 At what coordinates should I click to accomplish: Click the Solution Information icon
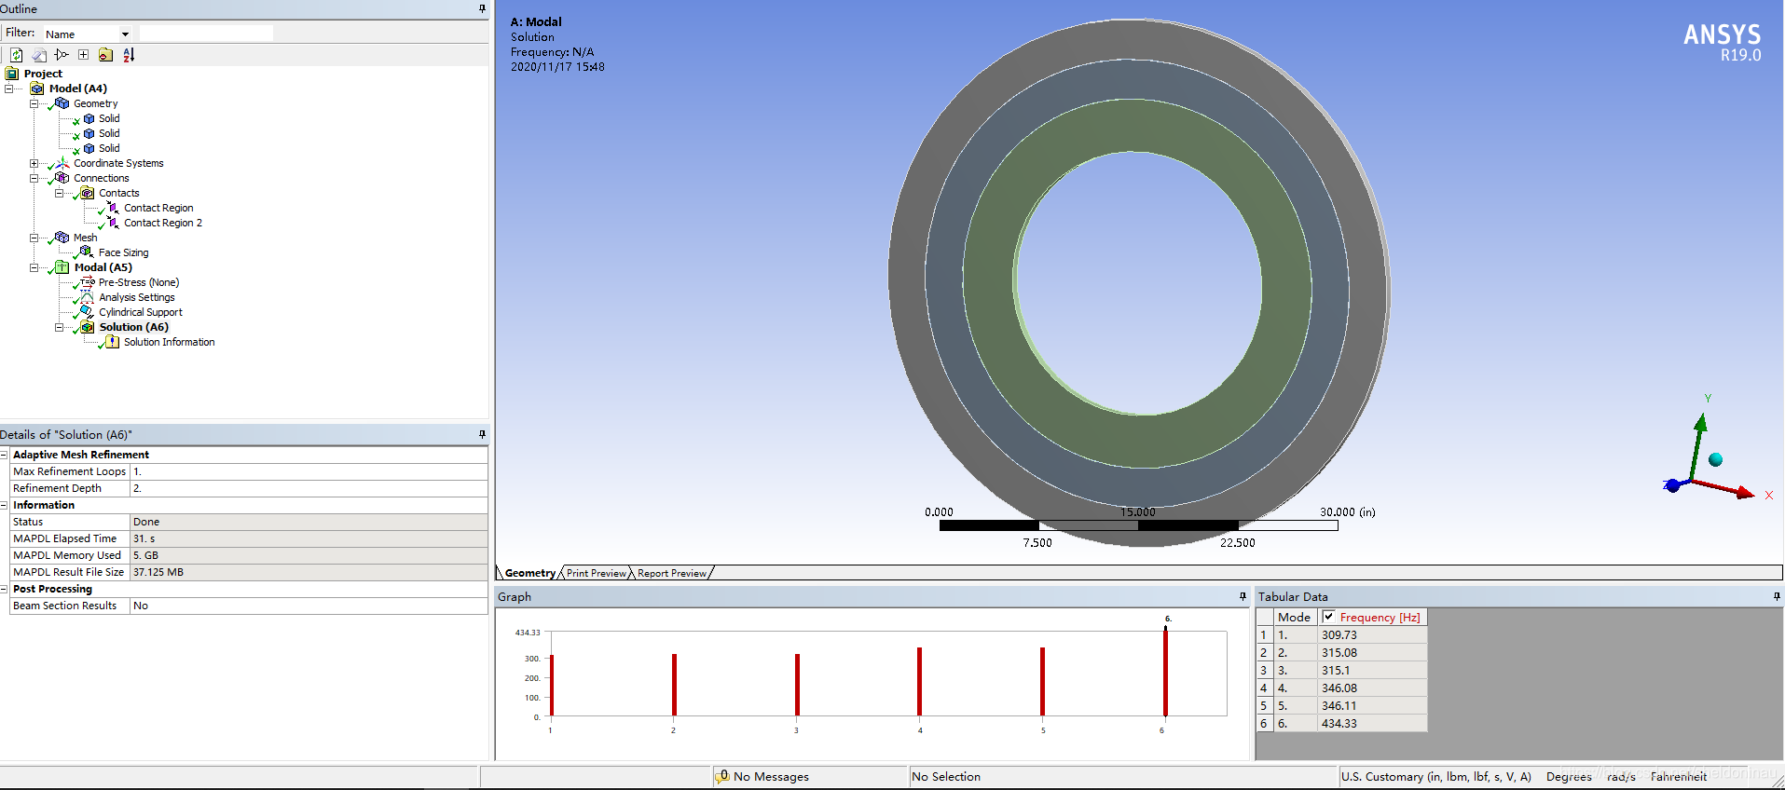[113, 342]
